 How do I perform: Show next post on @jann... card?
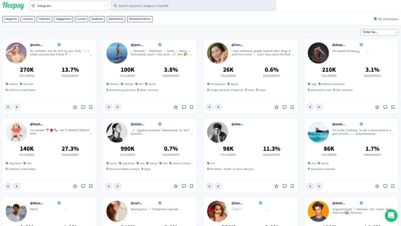[117, 107]
